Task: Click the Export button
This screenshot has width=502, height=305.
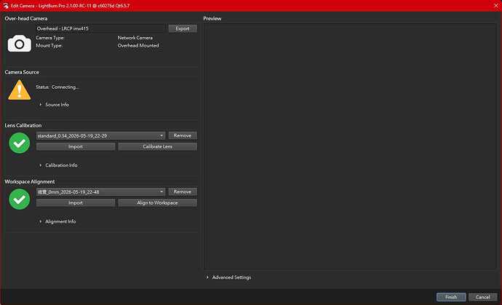Action: (183, 28)
